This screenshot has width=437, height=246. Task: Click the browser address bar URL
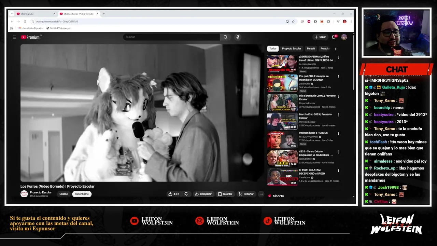57,22
